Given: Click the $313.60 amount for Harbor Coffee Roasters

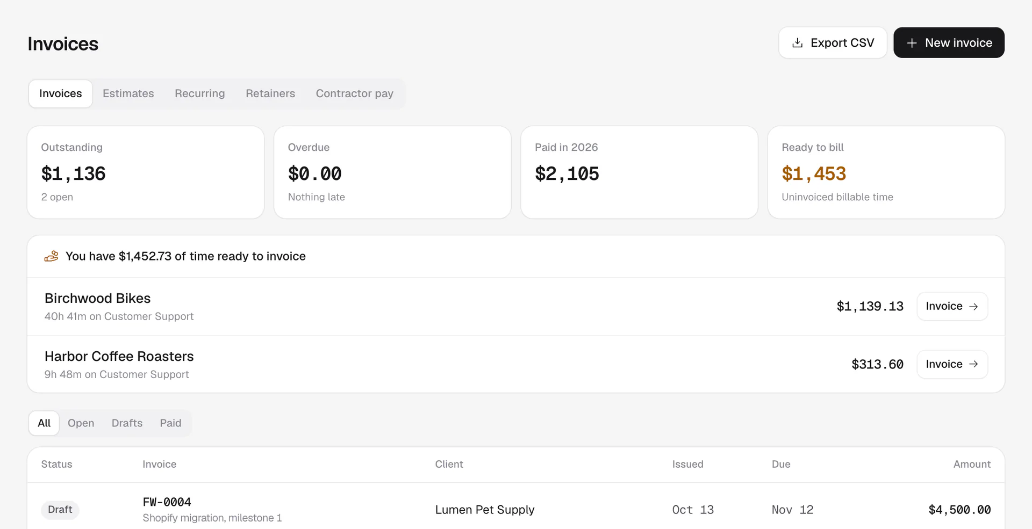Looking at the screenshot, I should pyautogui.click(x=878, y=365).
